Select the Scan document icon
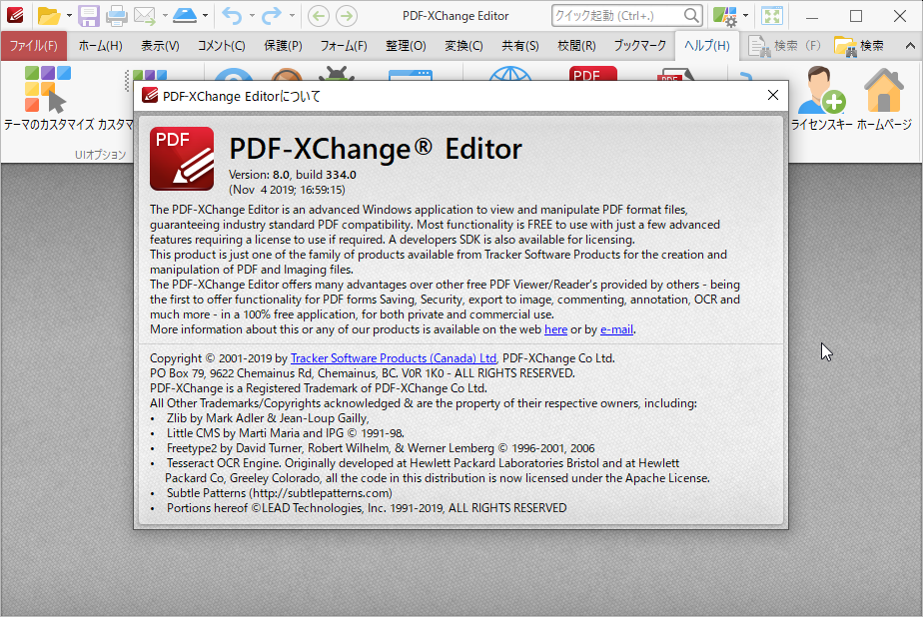Image resolution: width=923 pixels, height=617 pixels. [183, 16]
